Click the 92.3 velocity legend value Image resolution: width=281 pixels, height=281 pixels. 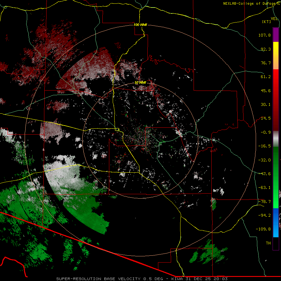point(266,49)
